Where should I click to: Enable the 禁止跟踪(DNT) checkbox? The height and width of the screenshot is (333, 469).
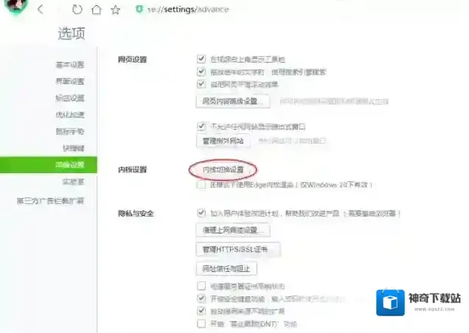click(x=201, y=323)
